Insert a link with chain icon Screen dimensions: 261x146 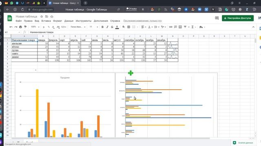[x=170, y=27]
